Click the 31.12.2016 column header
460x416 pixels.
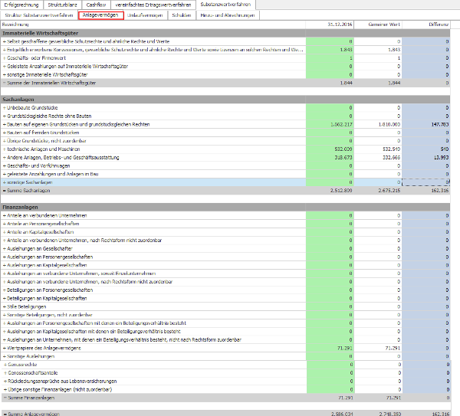[x=330, y=25]
